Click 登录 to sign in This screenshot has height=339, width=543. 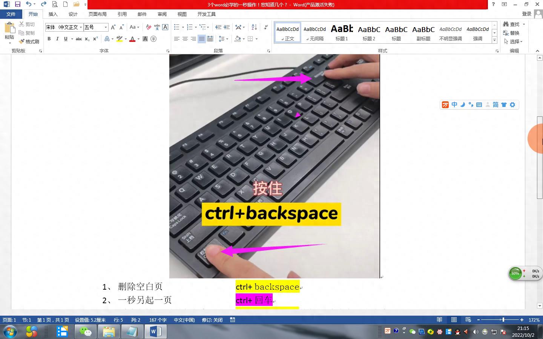point(526,14)
